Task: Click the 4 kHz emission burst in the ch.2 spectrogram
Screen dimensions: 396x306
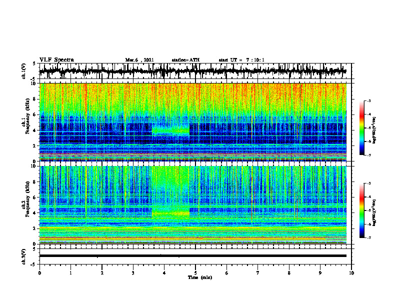Action: pos(170,213)
